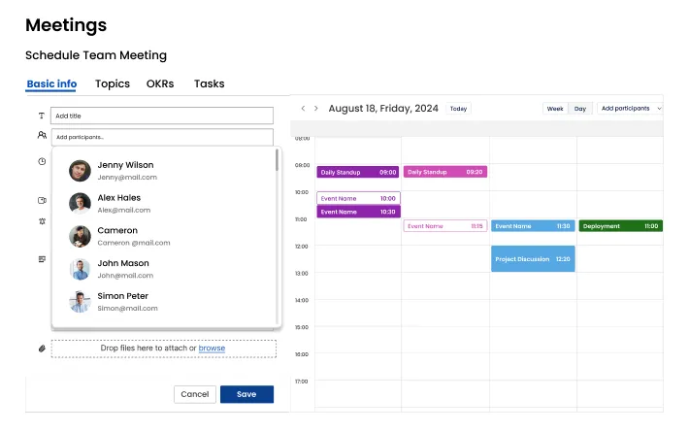Click the title text icon

(x=42, y=116)
